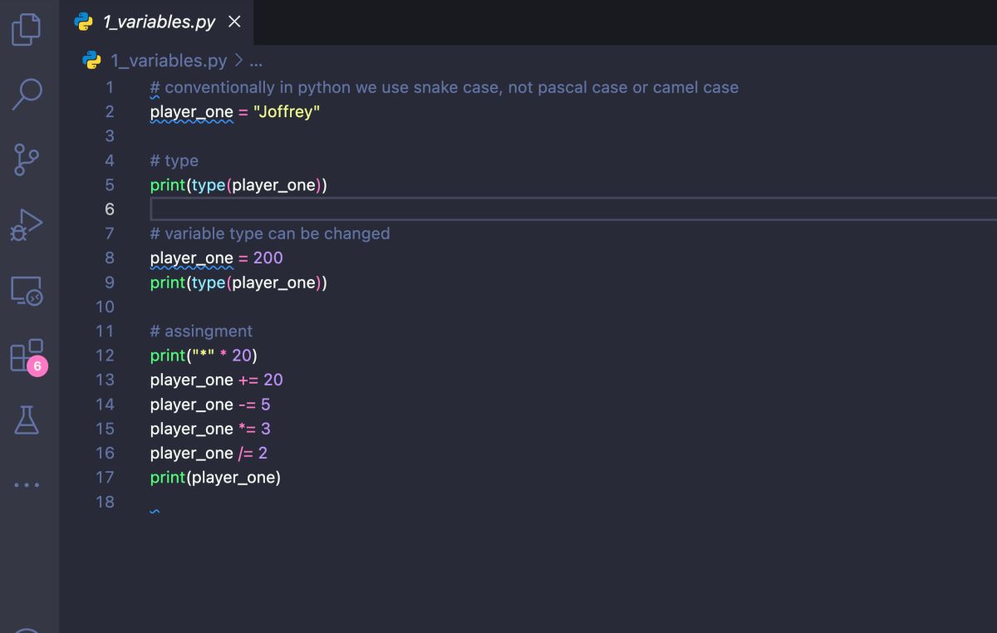
Task: Click 'player_one /= 2' line
Action: 209,453
